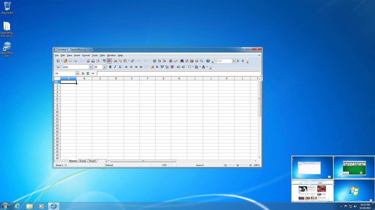Open the Data Sources icon

197,61
